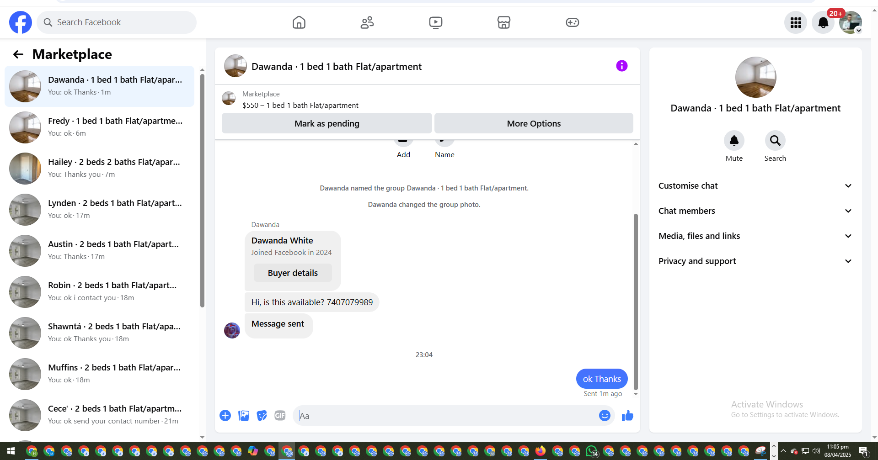Expand the Customise chat section

755,186
